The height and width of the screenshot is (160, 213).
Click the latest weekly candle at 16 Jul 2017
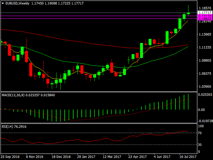tap(188, 13)
